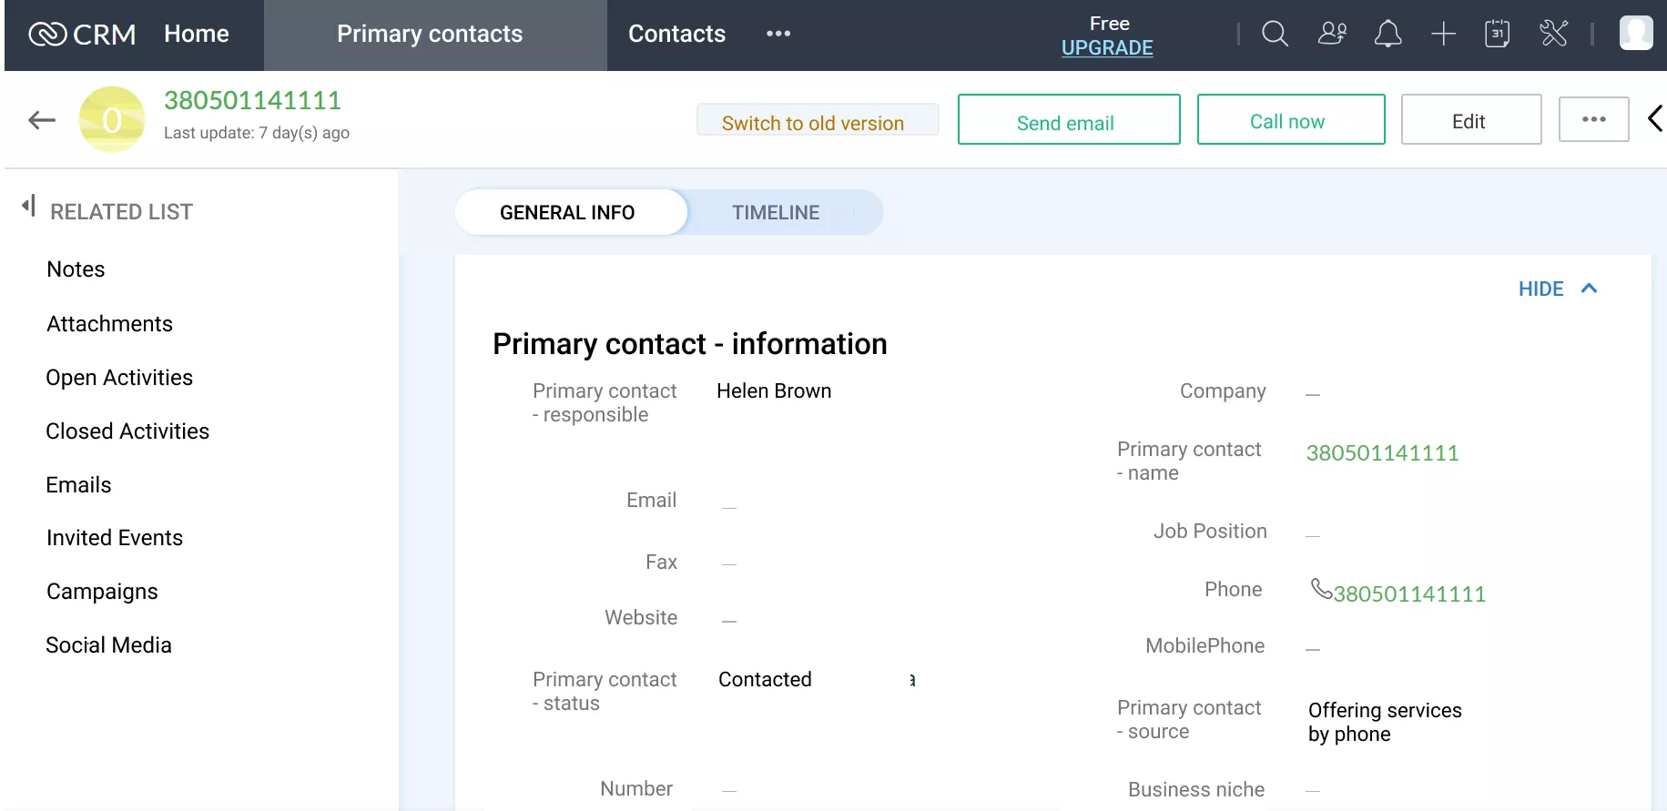Click the empty Company field value
This screenshot has width=1667, height=811.
(1313, 395)
